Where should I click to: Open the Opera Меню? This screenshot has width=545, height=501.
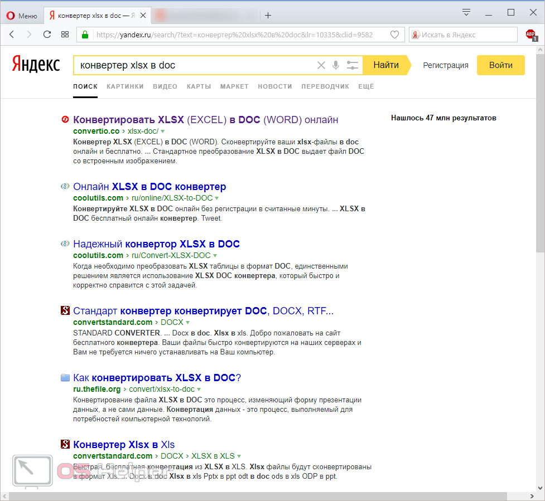click(x=21, y=16)
